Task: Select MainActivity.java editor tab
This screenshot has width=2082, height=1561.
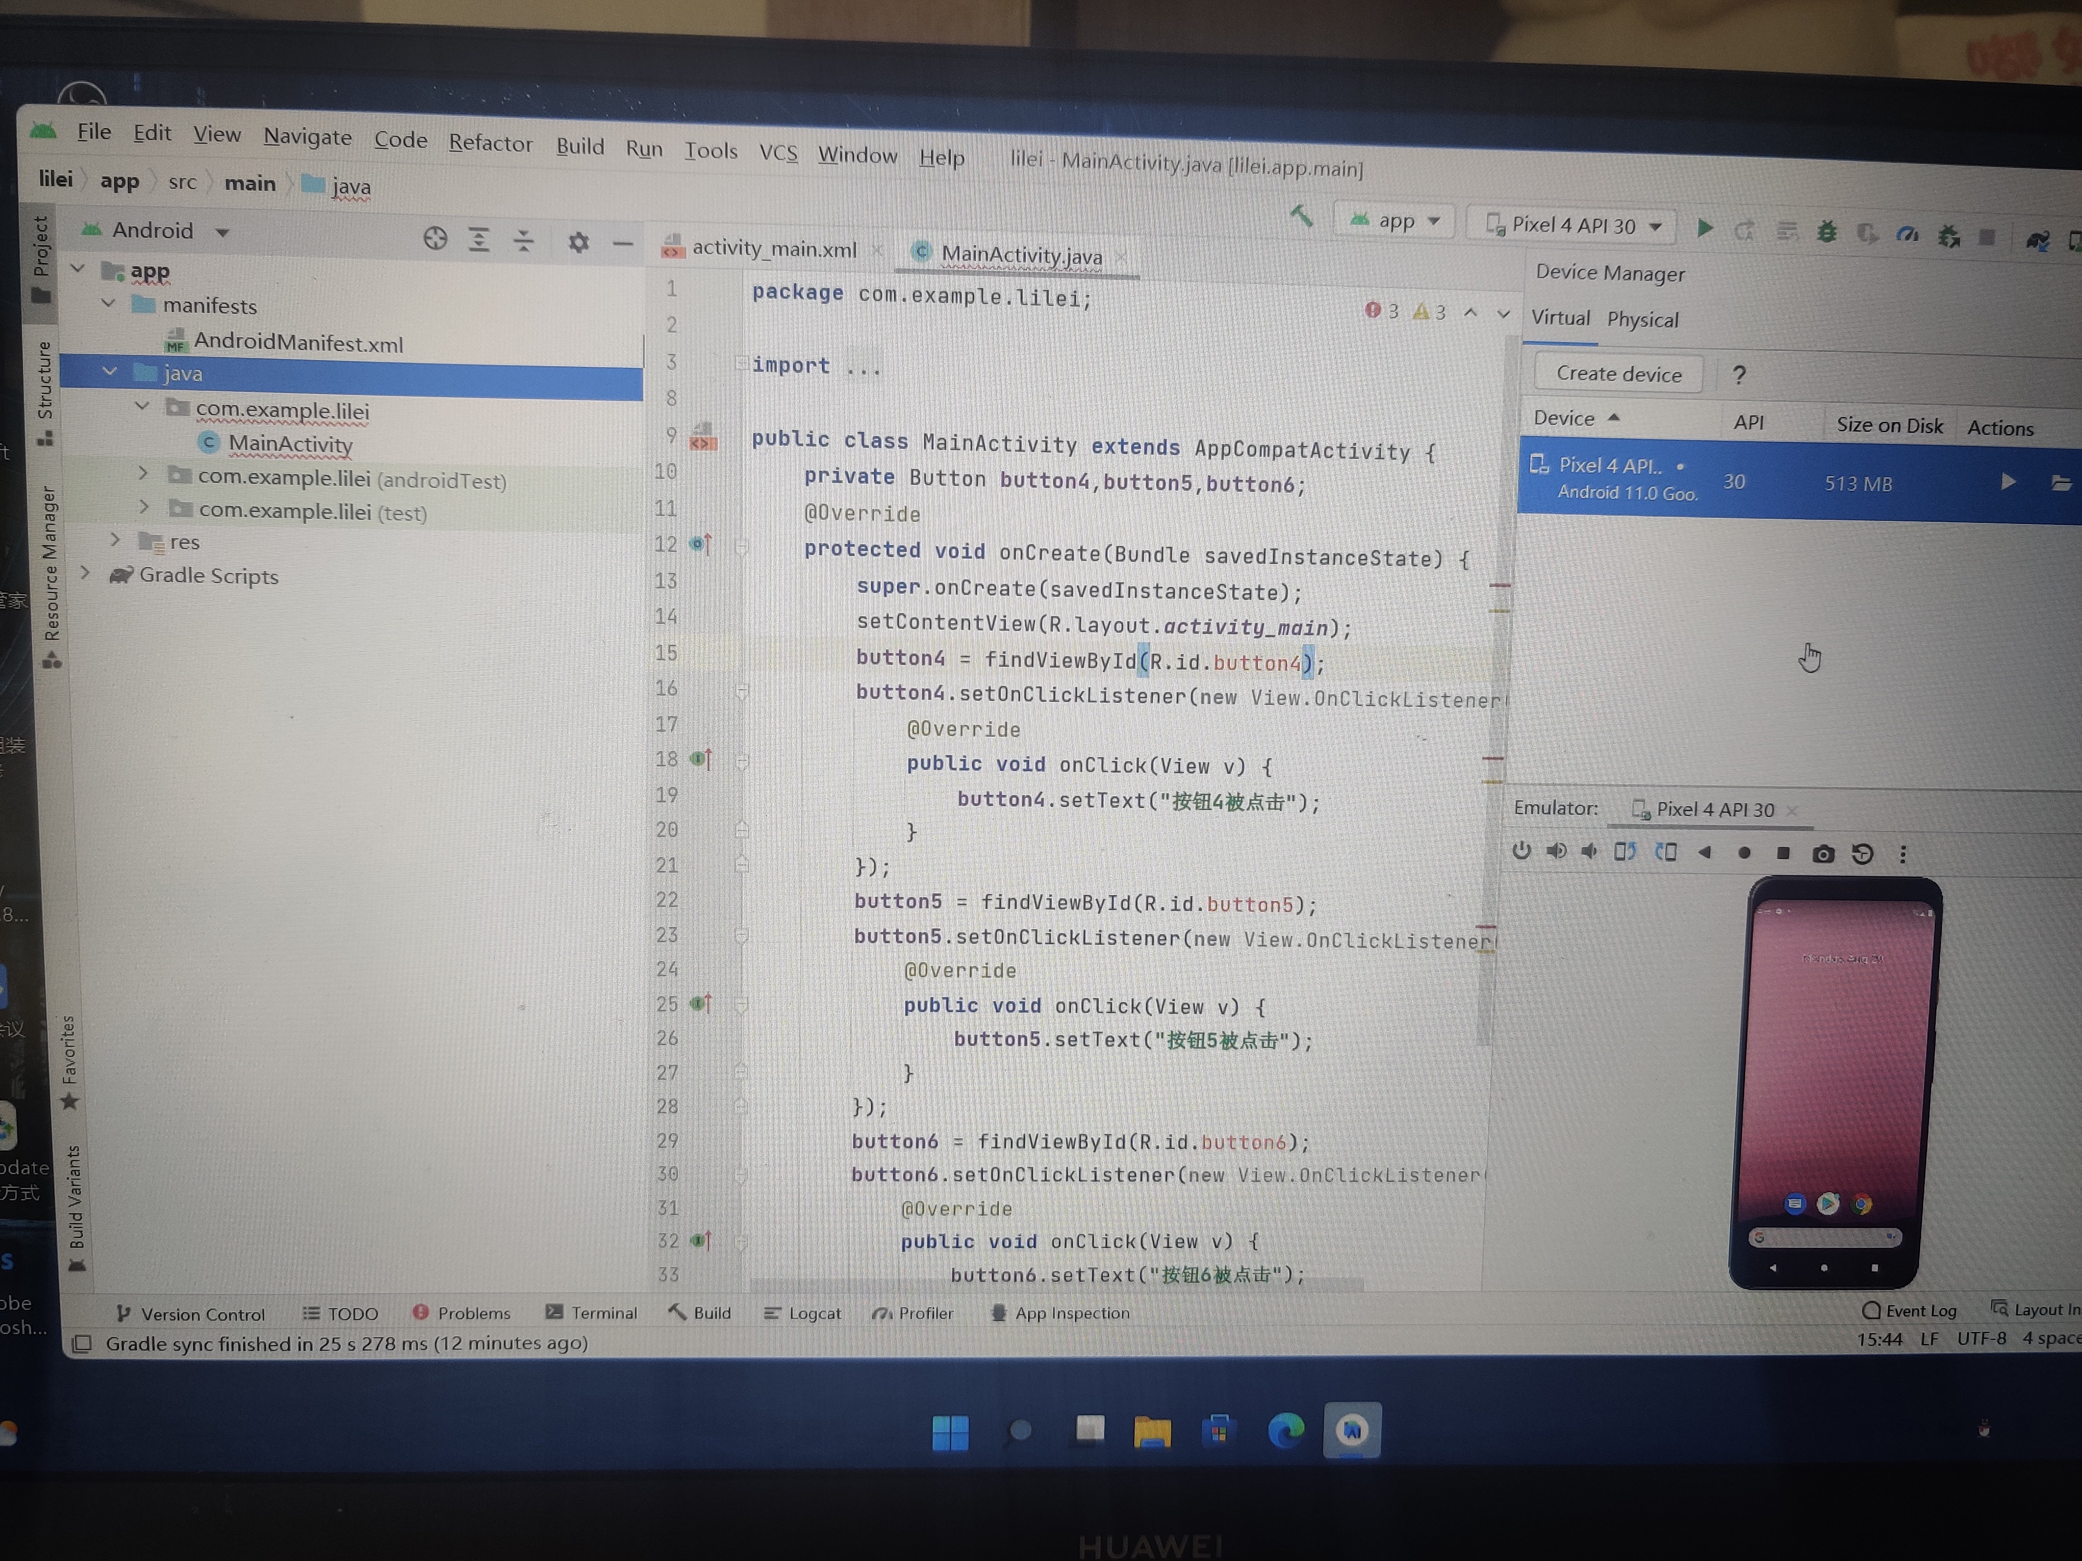Action: (1021, 255)
